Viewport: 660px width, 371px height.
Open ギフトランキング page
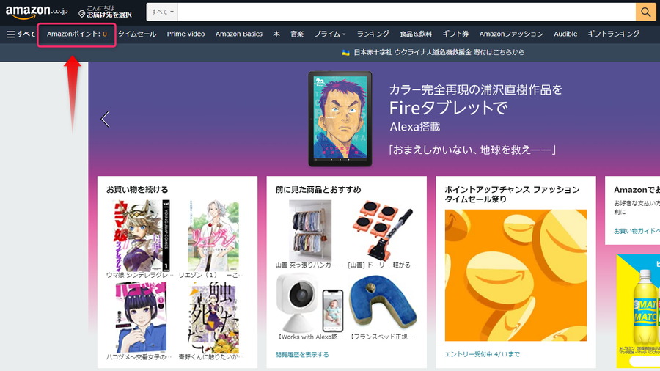tap(613, 34)
